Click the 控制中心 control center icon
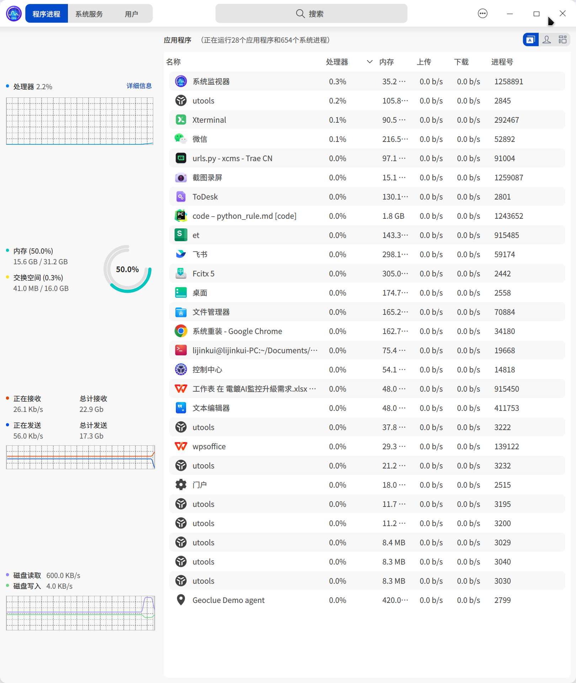576x683 pixels. pyautogui.click(x=181, y=370)
